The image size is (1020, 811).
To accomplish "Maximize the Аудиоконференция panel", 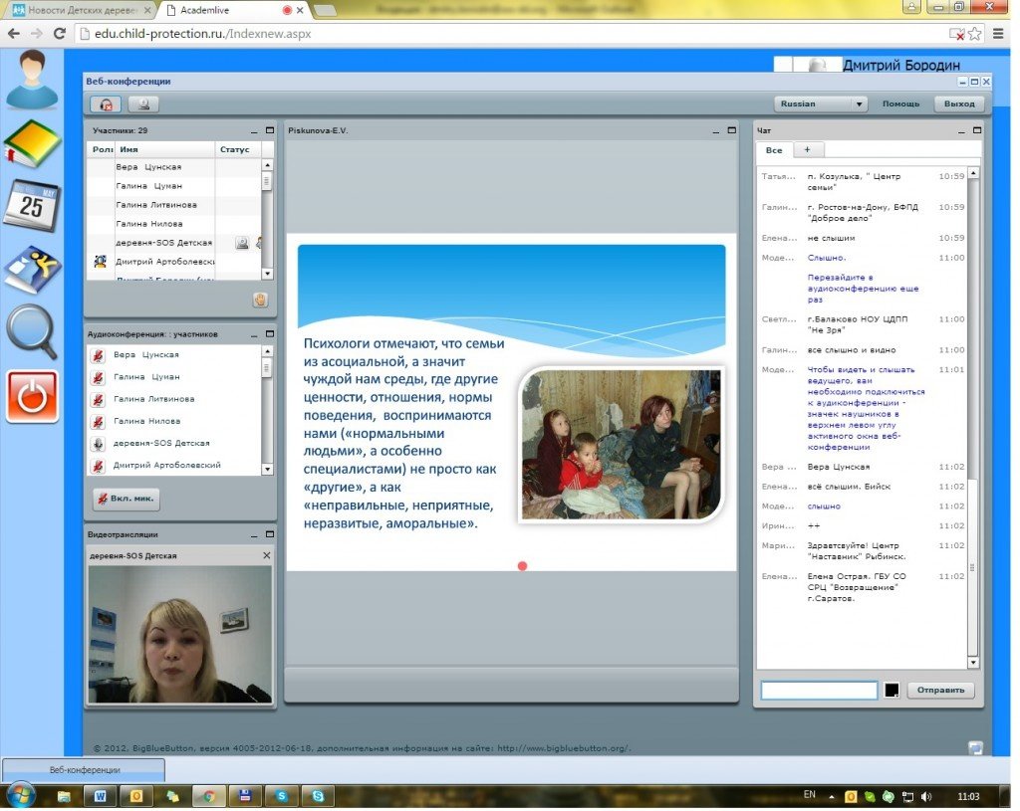I will point(270,334).
